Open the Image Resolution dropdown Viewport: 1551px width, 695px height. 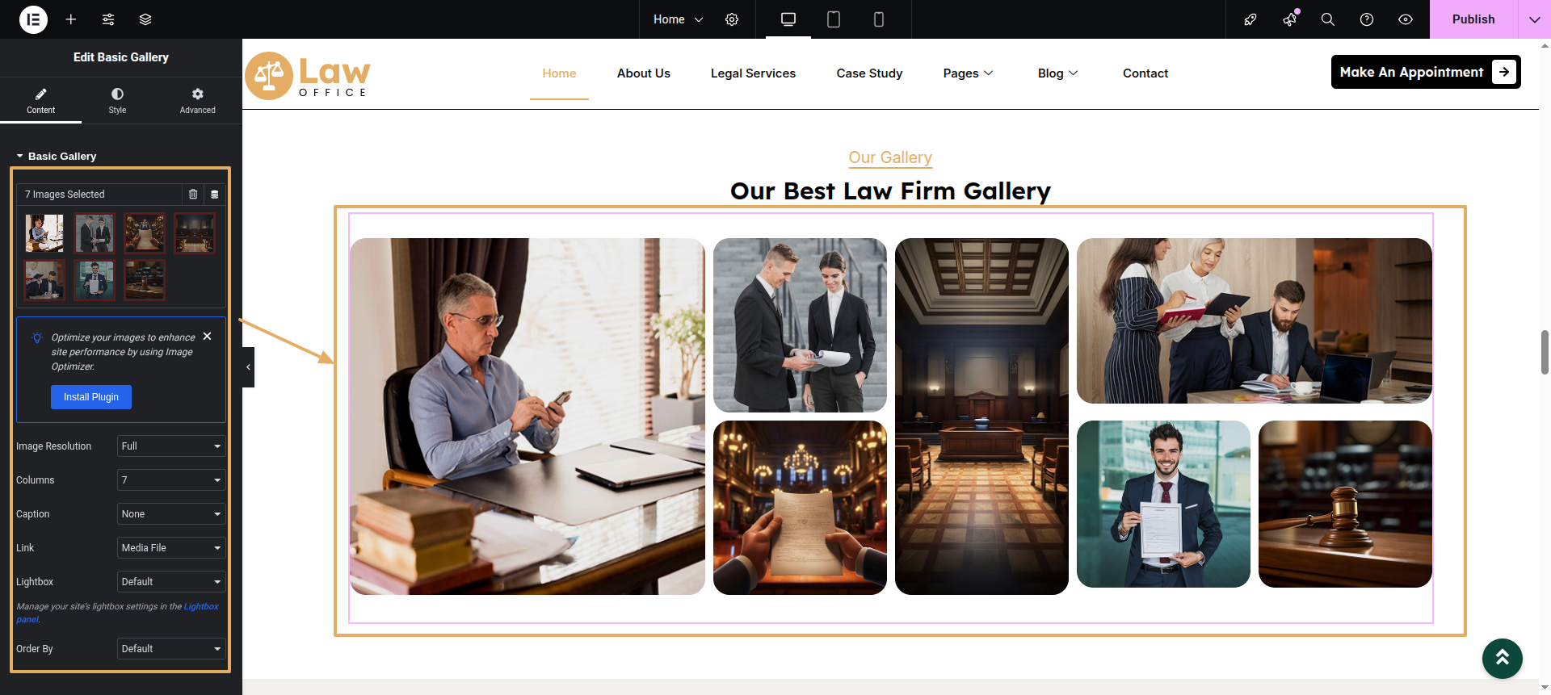pyautogui.click(x=170, y=446)
